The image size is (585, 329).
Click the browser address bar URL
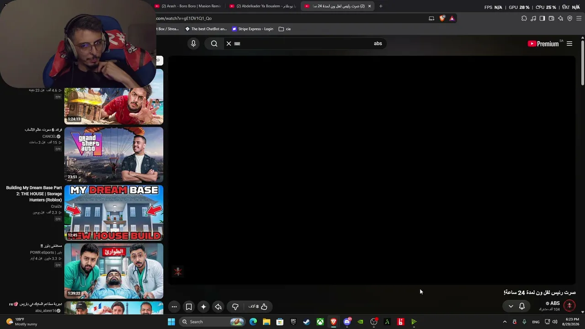(184, 18)
